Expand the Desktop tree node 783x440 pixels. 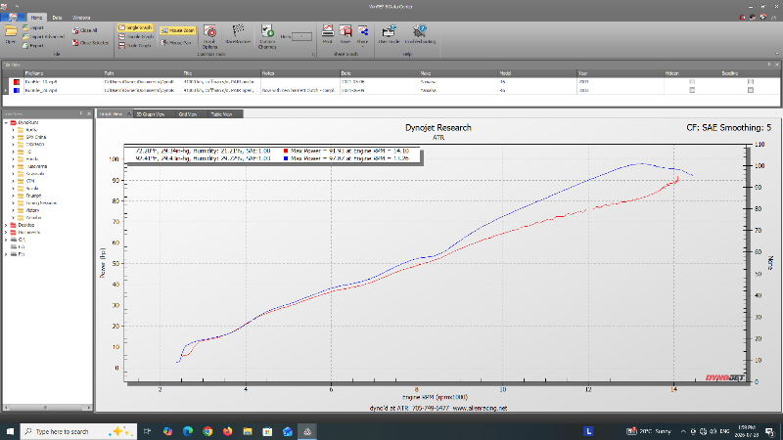(x=7, y=225)
